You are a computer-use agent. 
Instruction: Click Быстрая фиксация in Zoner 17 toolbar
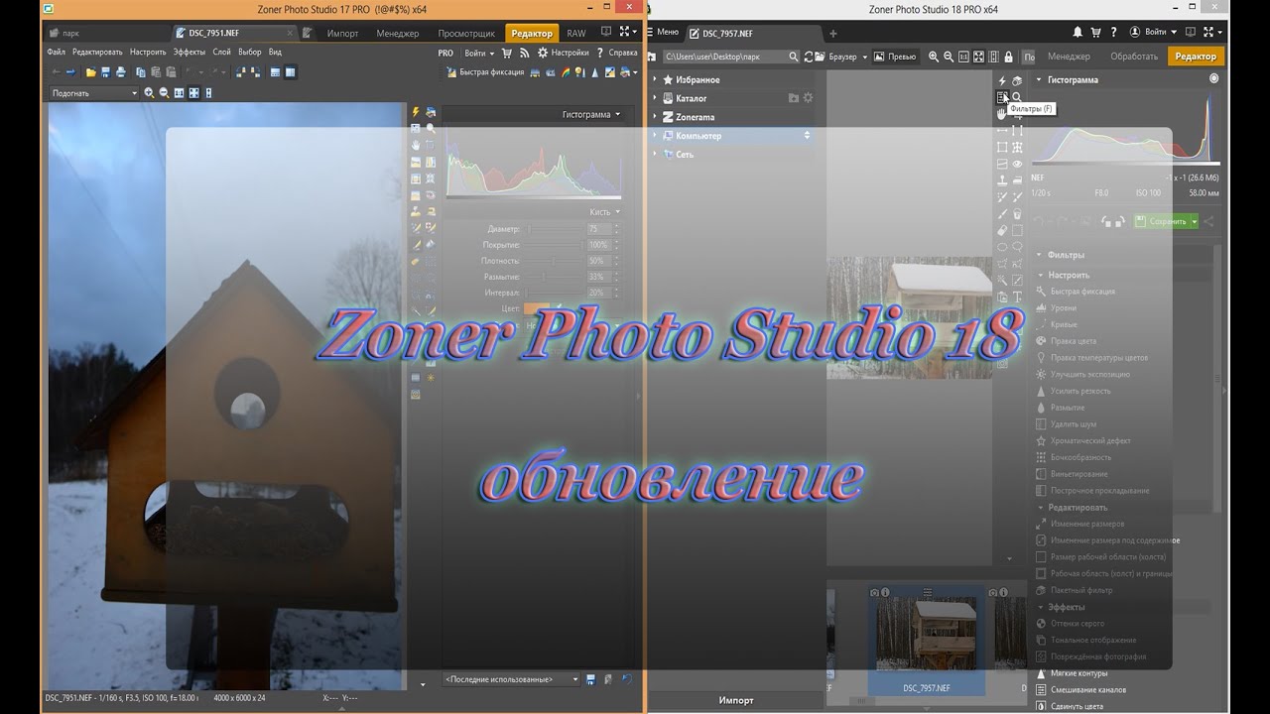pyautogui.click(x=486, y=72)
